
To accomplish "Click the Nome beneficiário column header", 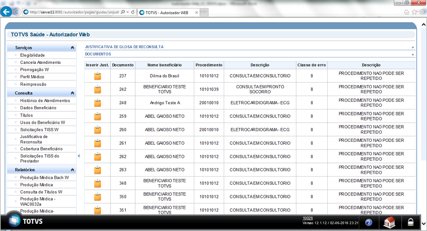I will 164,65.
